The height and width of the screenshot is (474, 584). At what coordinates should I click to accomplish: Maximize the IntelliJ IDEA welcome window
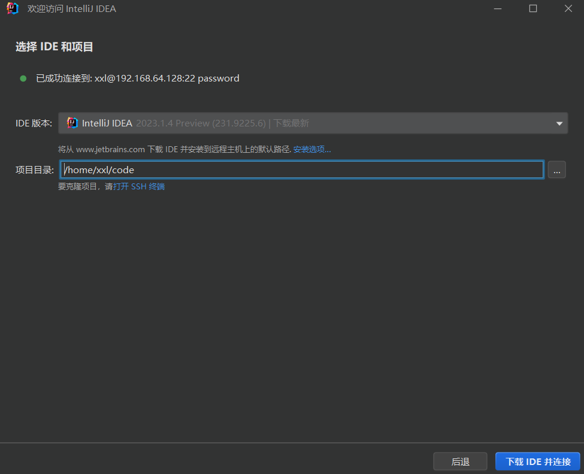tap(533, 8)
